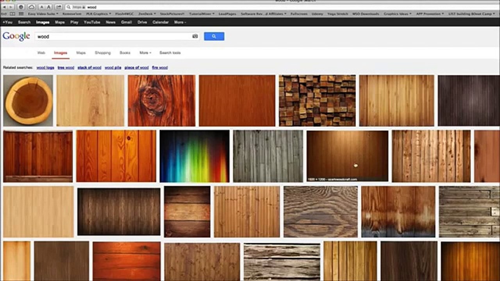Click +You in the black Google bar
The image size is (500, 281).
(7, 22)
